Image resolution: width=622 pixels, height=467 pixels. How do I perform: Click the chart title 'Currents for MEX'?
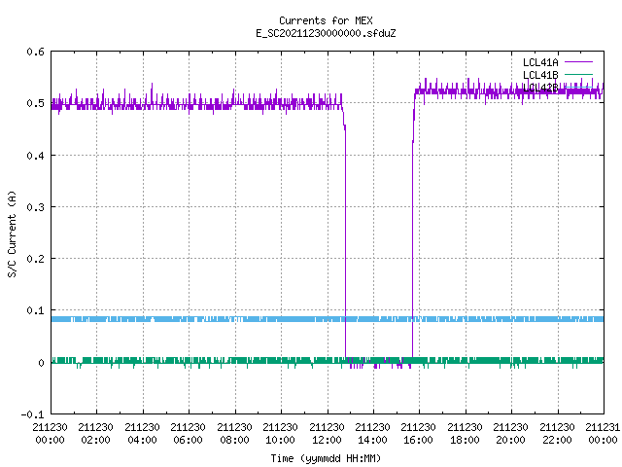[x=326, y=20]
